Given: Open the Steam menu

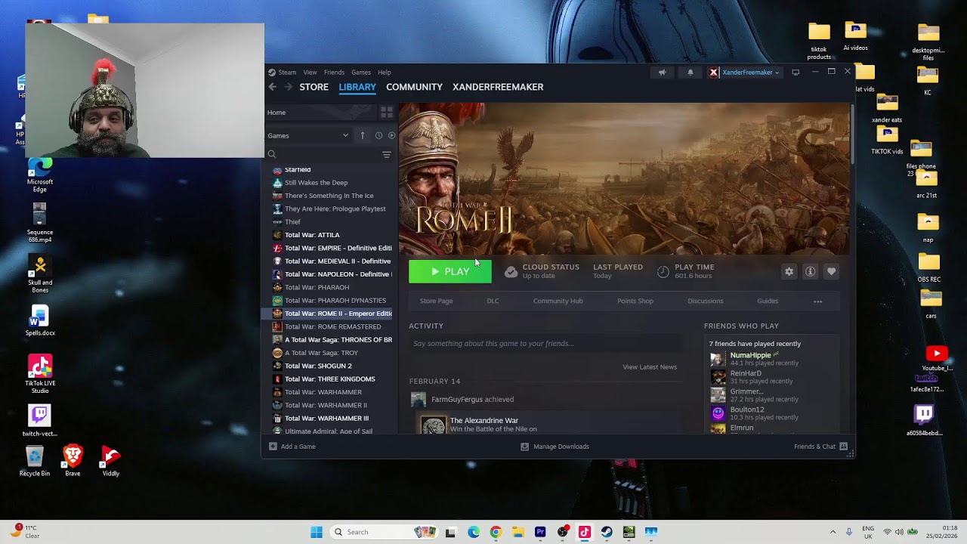Looking at the screenshot, I should (287, 73).
